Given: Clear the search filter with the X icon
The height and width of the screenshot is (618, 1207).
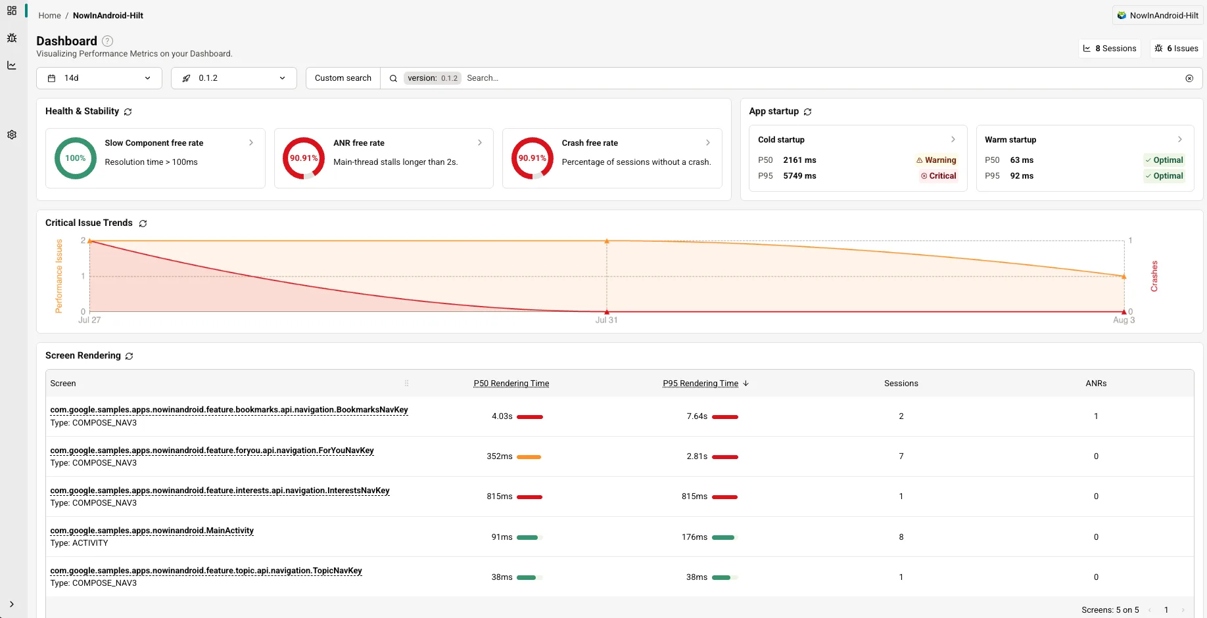Looking at the screenshot, I should click(x=1189, y=78).
